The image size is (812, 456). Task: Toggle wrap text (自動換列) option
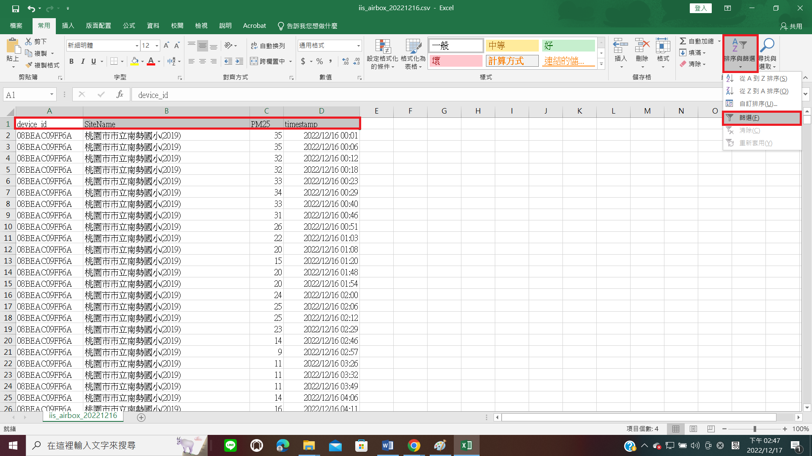pyautogui.click(x=268, y=46)
